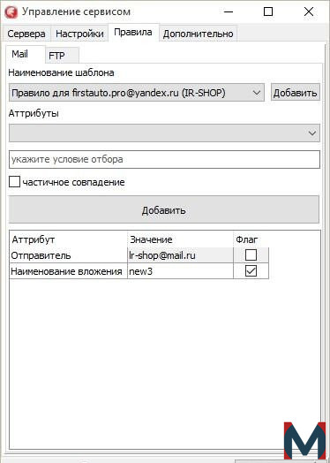Expand the Аттрибуты combo box

(x=164, y=133)
